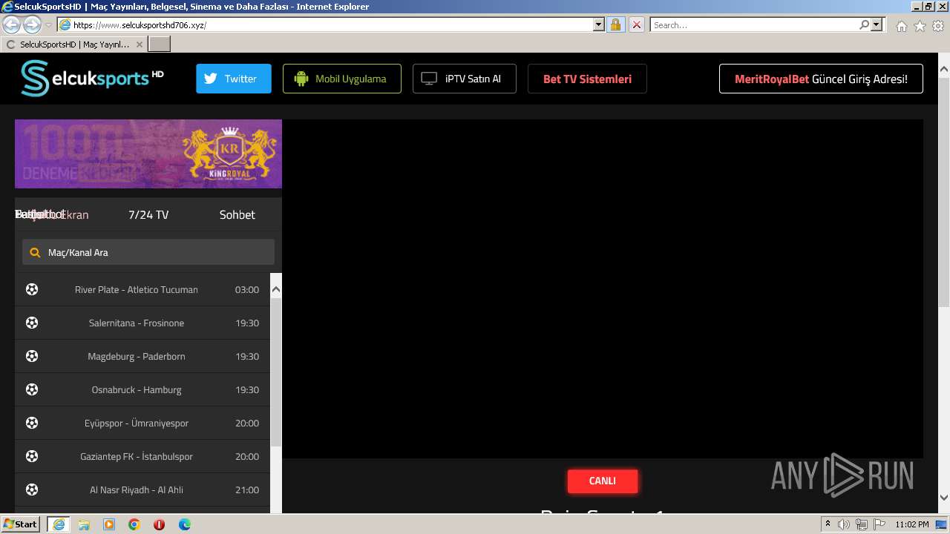950x534 pixels.
Task: Click the Mobil Uygulama button
Action: [x=342, y=79]
